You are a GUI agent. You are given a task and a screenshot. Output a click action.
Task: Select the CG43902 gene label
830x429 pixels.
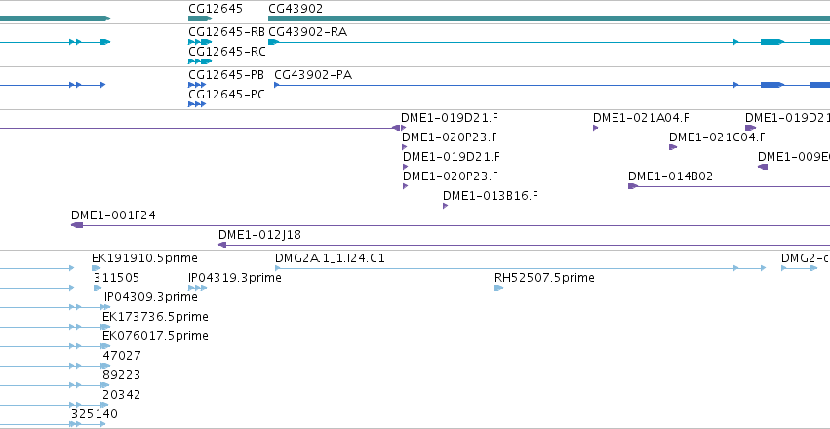pyautogui.click(x=296, y=9)
